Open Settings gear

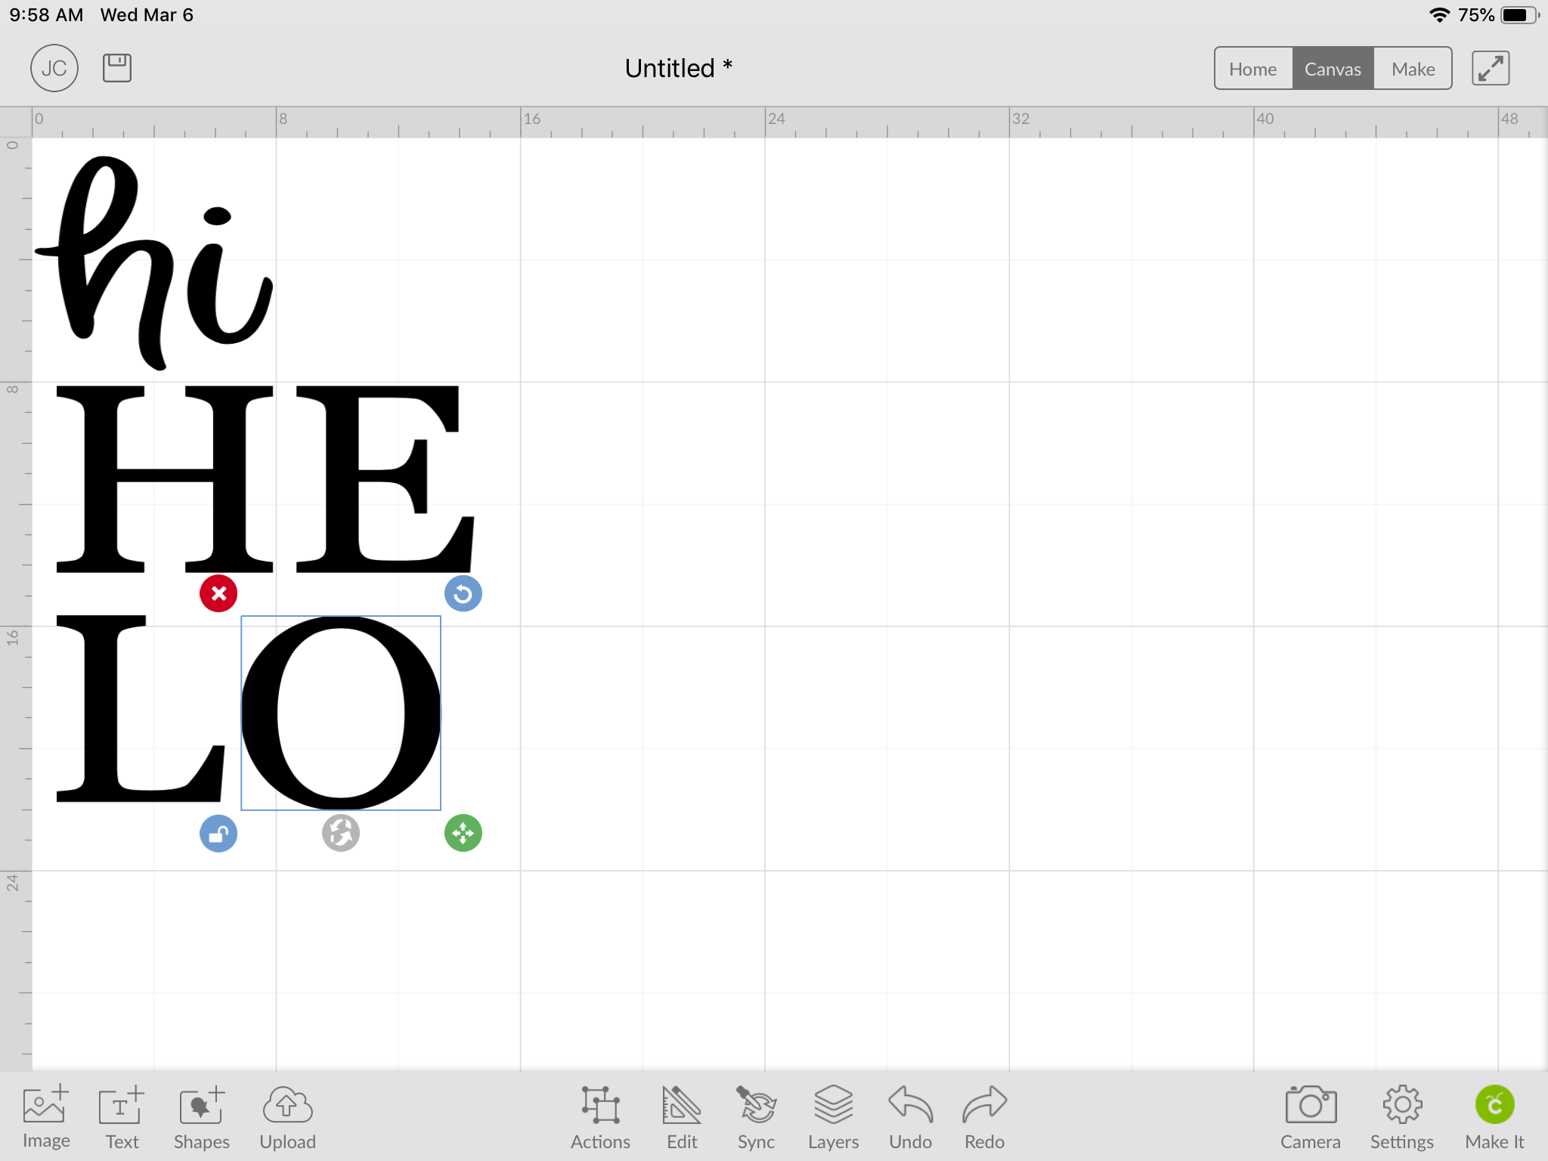[1401, 1117]
